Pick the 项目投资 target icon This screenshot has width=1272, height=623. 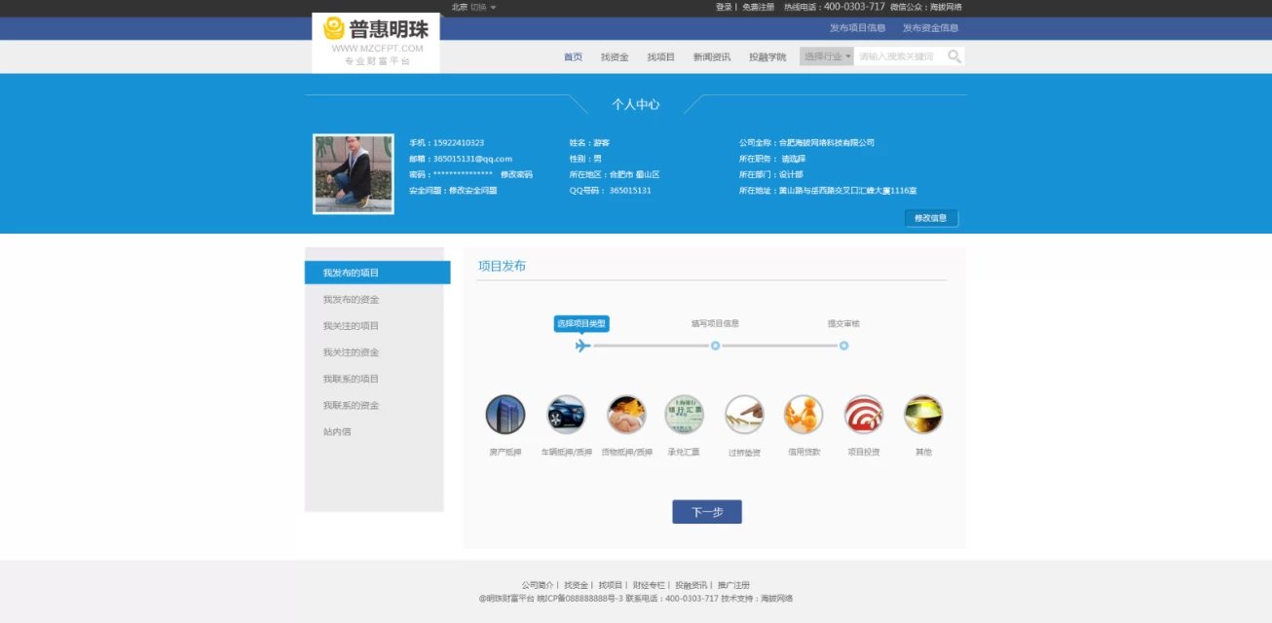(863, 415)
